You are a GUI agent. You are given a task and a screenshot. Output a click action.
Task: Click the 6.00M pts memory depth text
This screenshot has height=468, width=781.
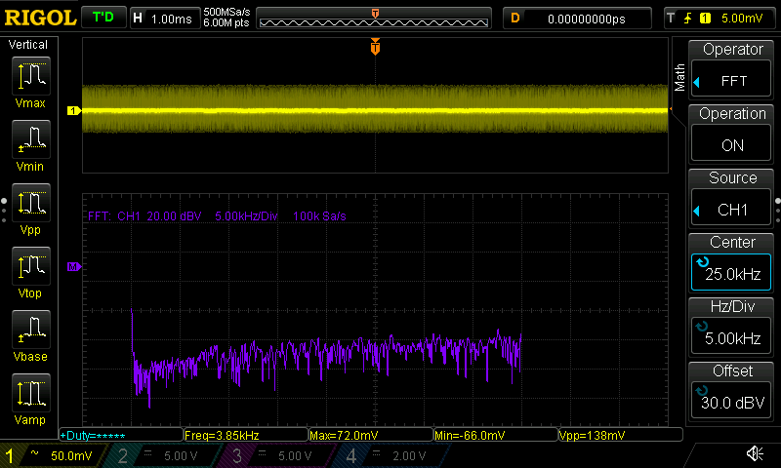(226, 22)
